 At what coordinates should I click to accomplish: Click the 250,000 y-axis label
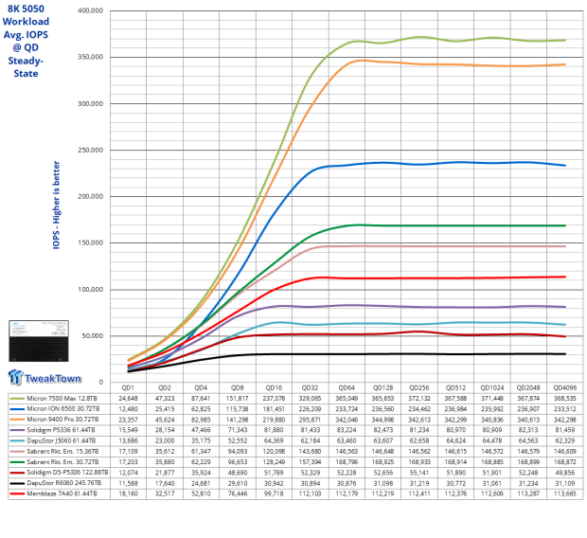pos(90,151)
